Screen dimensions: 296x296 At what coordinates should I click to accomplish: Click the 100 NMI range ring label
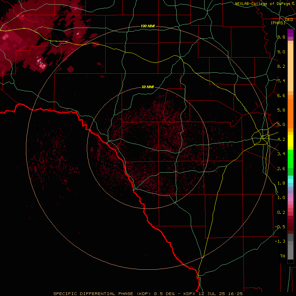pyautogui.click(x=148, y=26)
